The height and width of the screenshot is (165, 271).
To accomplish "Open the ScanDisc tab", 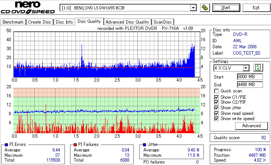I will click(162, 22).
